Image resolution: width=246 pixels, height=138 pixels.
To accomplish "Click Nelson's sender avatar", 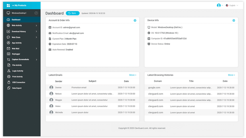I will pos(51,94).
